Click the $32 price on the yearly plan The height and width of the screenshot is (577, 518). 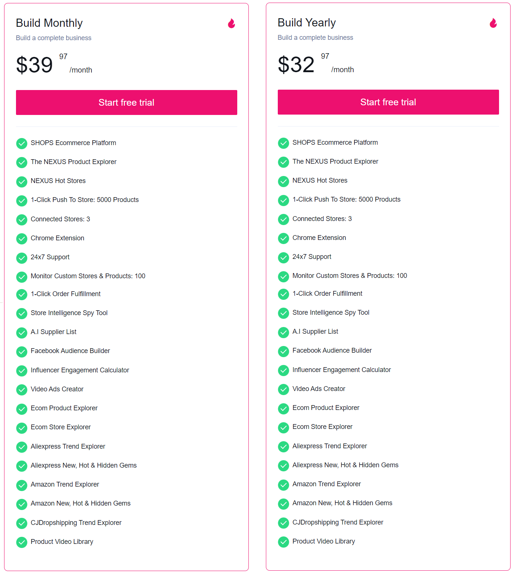pyautogui.click(x=296, y=65)
